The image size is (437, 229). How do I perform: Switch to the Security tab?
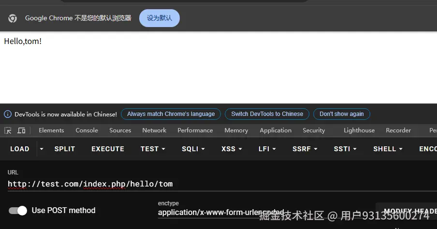click(314, 130)
